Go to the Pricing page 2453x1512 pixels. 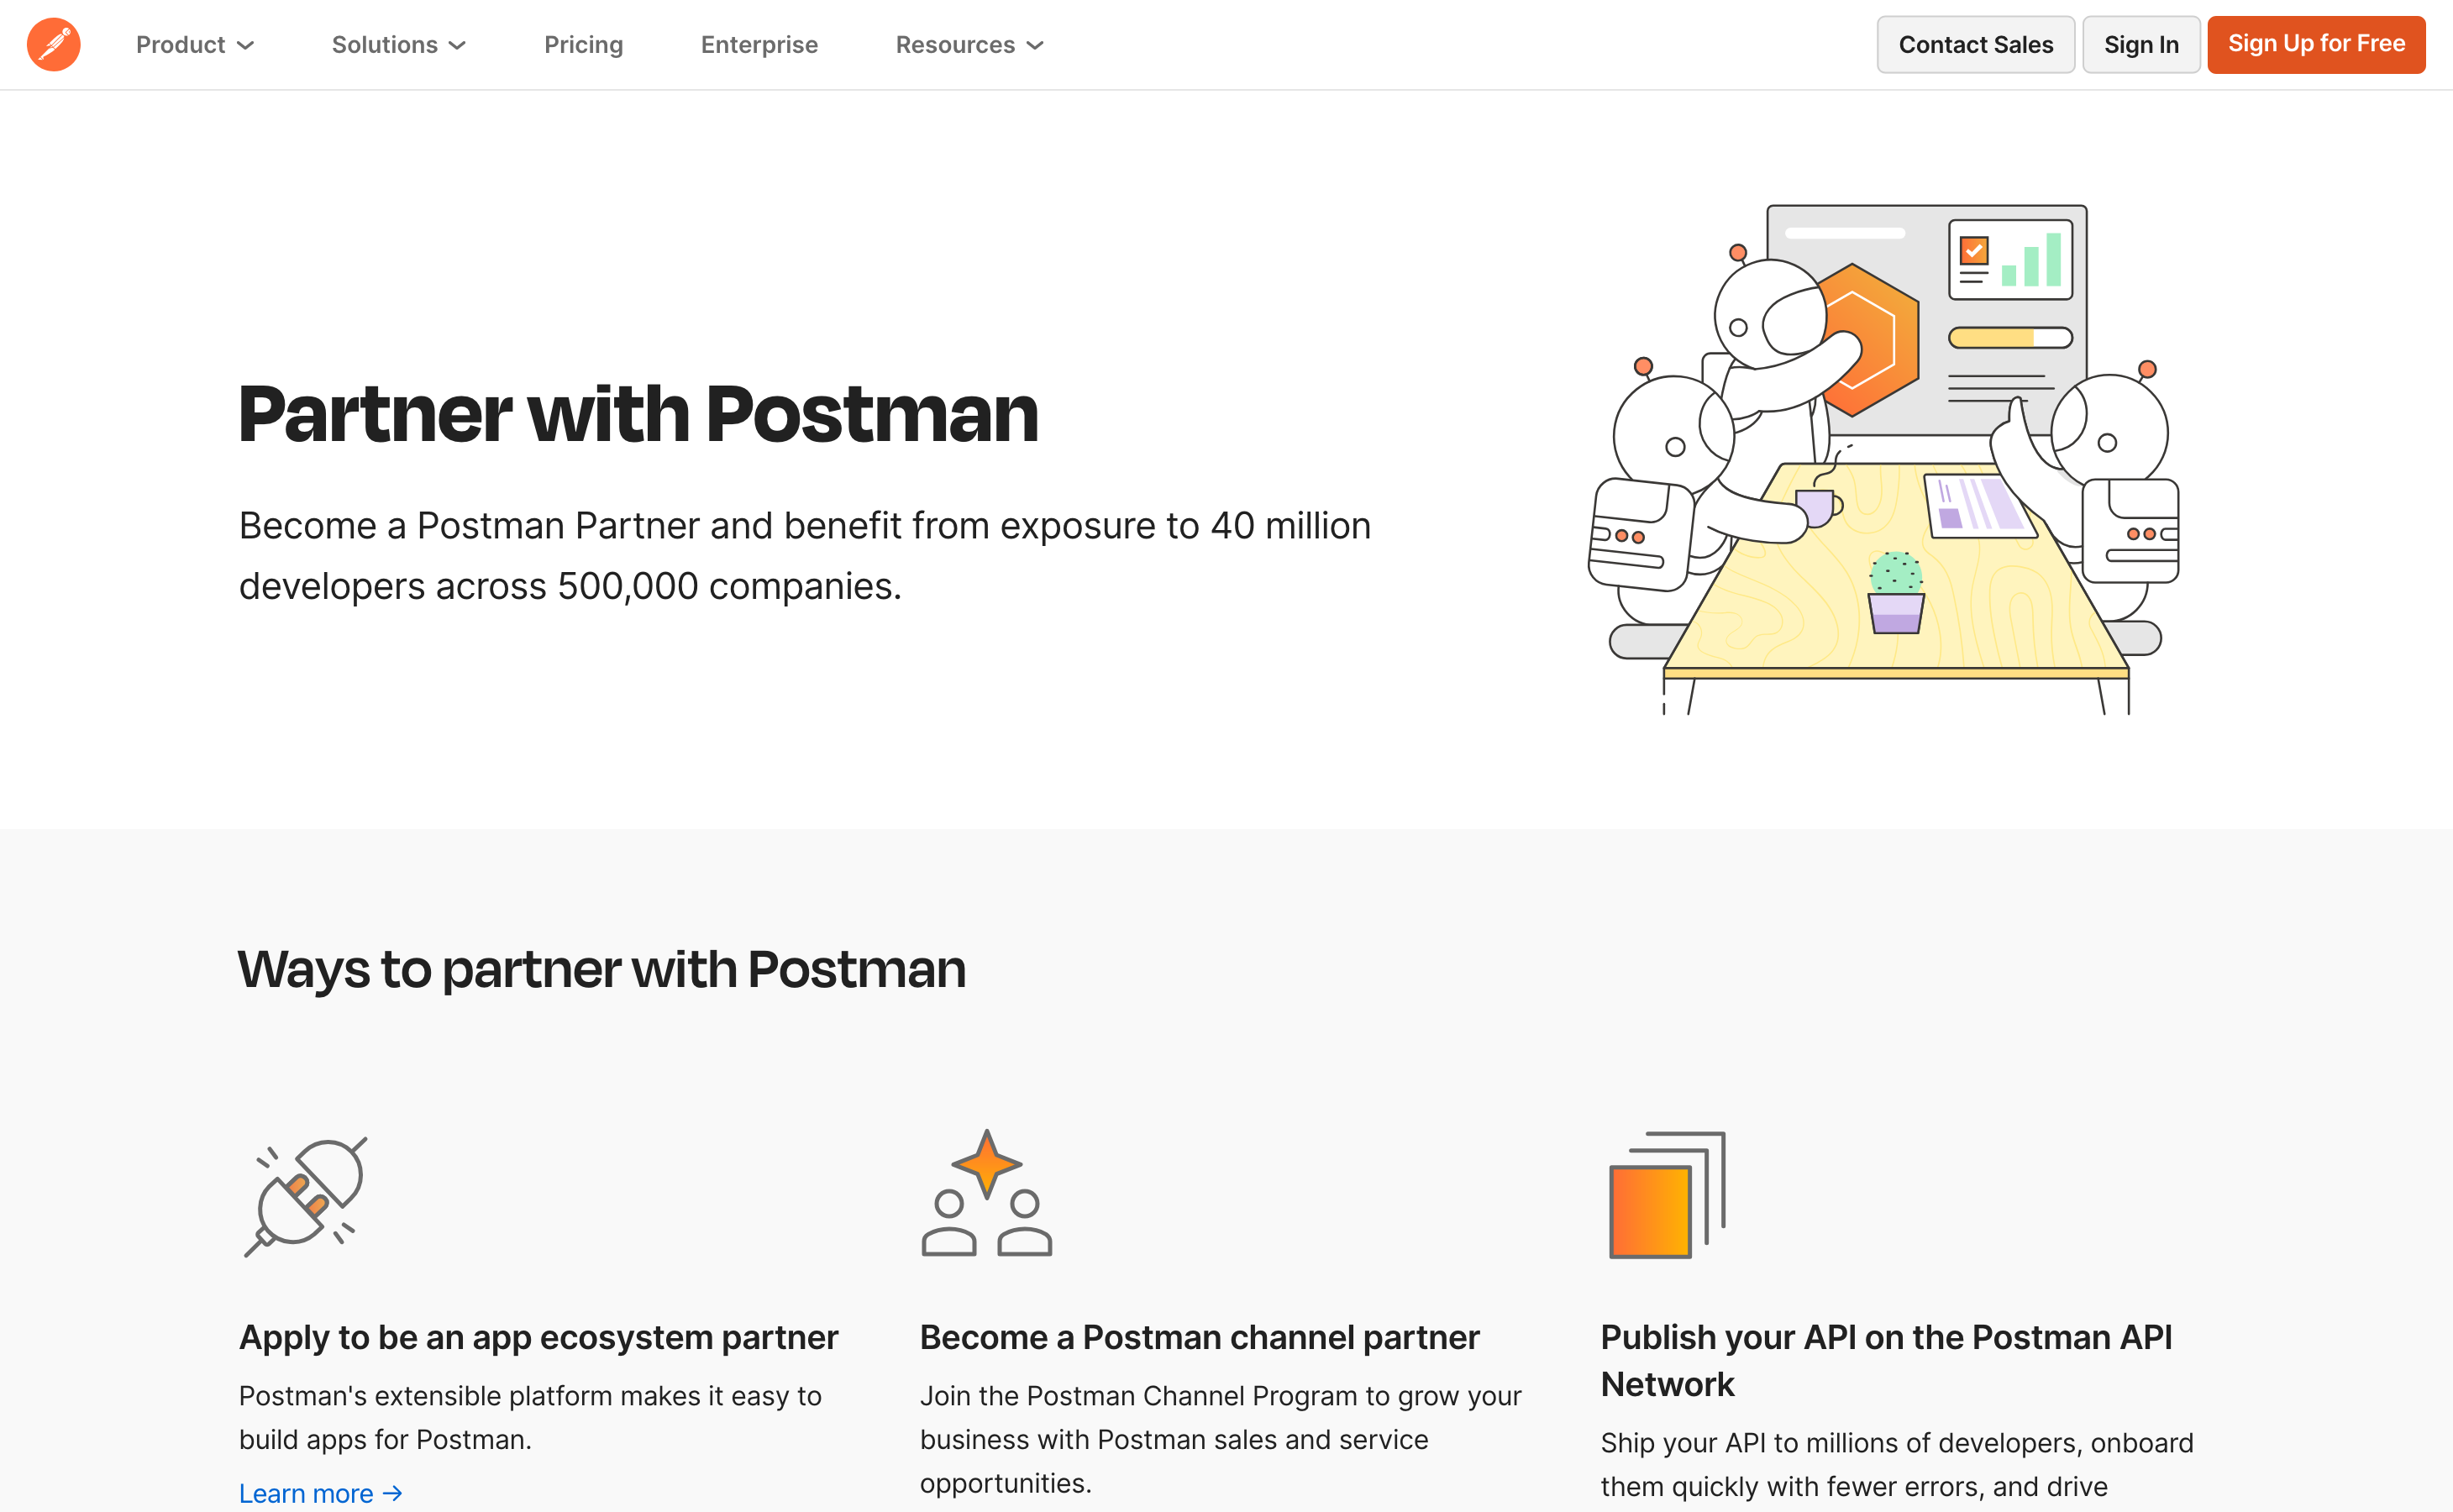coord(584,45)
